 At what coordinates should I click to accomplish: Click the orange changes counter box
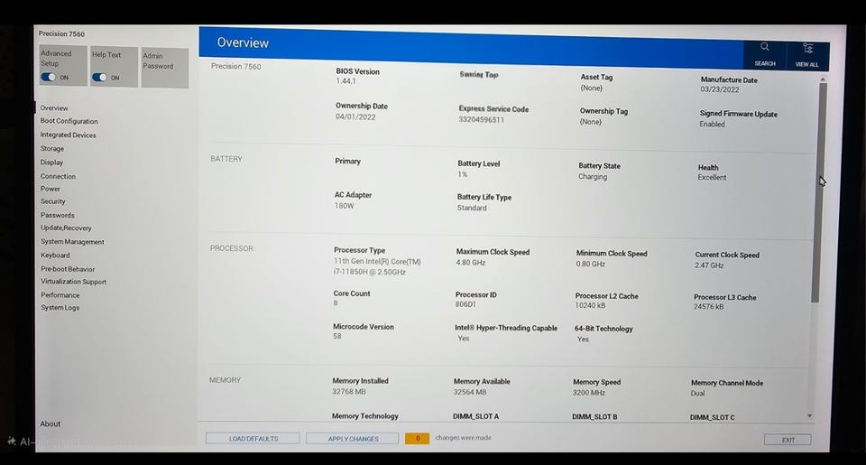(417, 438)
